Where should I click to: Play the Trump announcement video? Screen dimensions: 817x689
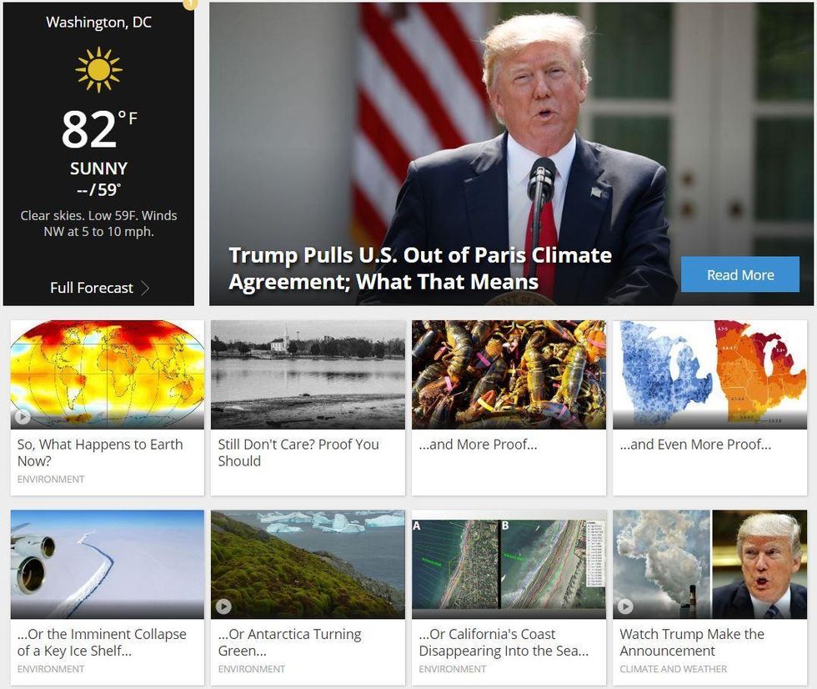(625, 606)
